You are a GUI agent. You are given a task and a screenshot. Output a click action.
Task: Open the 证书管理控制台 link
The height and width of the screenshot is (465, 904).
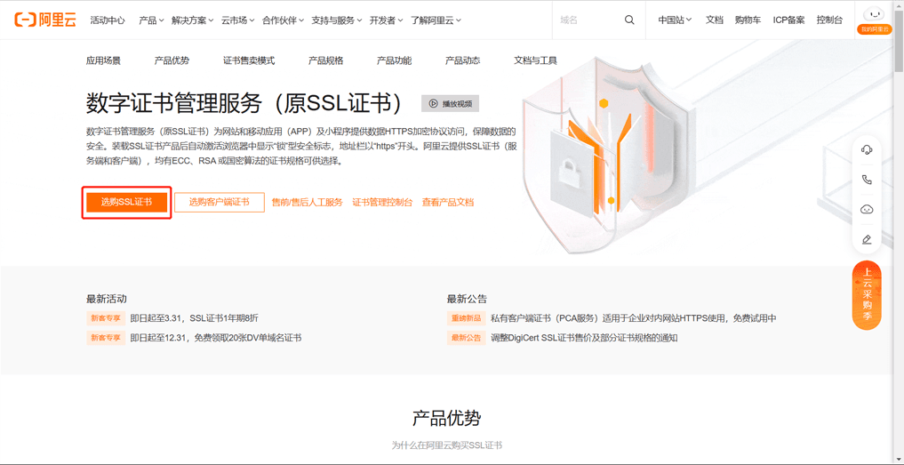pyautogui.click(x=382, y=203)
